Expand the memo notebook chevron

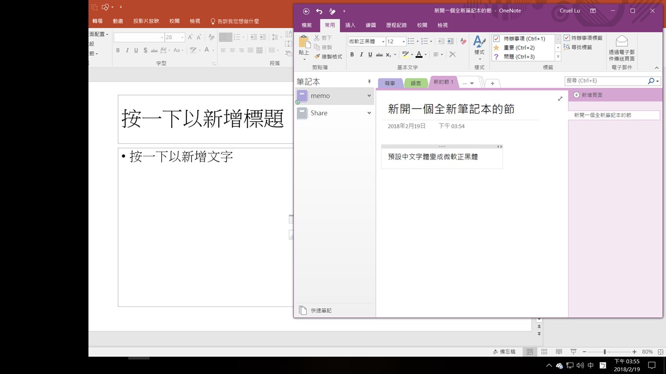coord(369,96)
